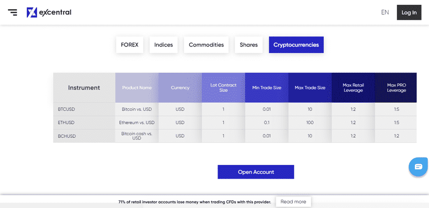Click the eXcentral wordmark text

(55, 13)
